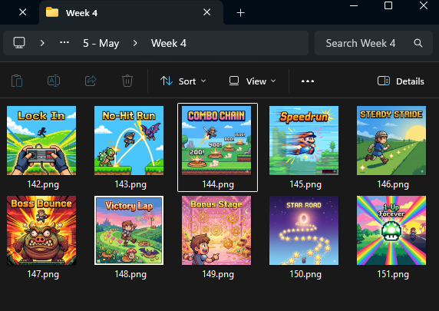Click the file name 150.png
This screenshot has width=439, height=311.
click(x=305, y=274)
